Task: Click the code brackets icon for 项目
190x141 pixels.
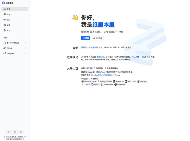Action: (x=5, y=20)
